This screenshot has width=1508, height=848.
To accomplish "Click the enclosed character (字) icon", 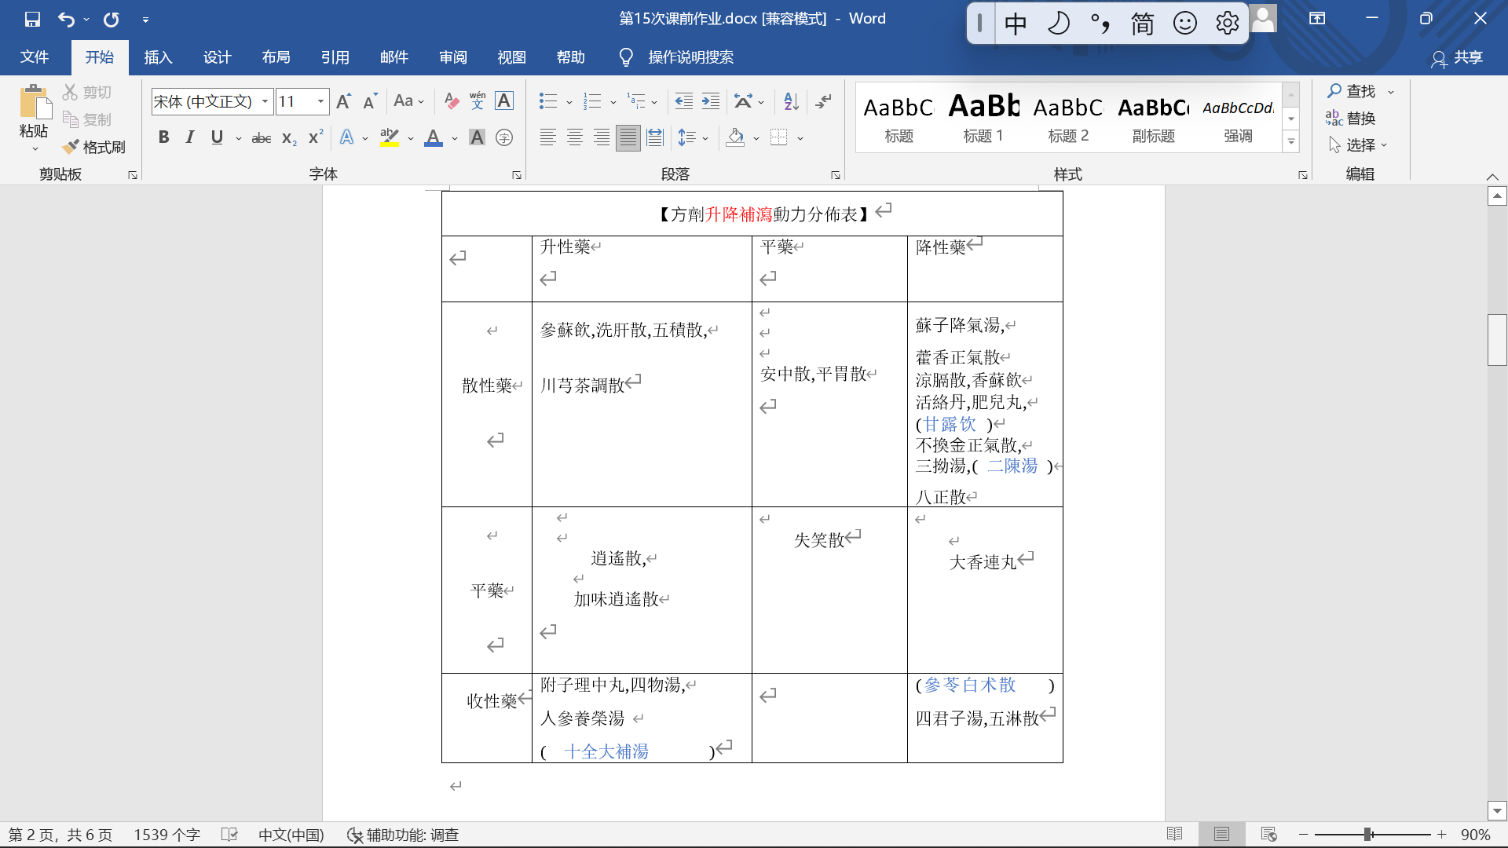I will click(x=504, y=138).
